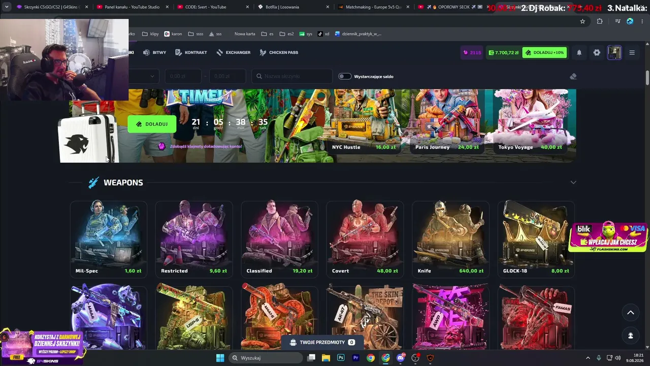Show hidden system tray icons
The image size is (650, 366).
pos(588,358)
